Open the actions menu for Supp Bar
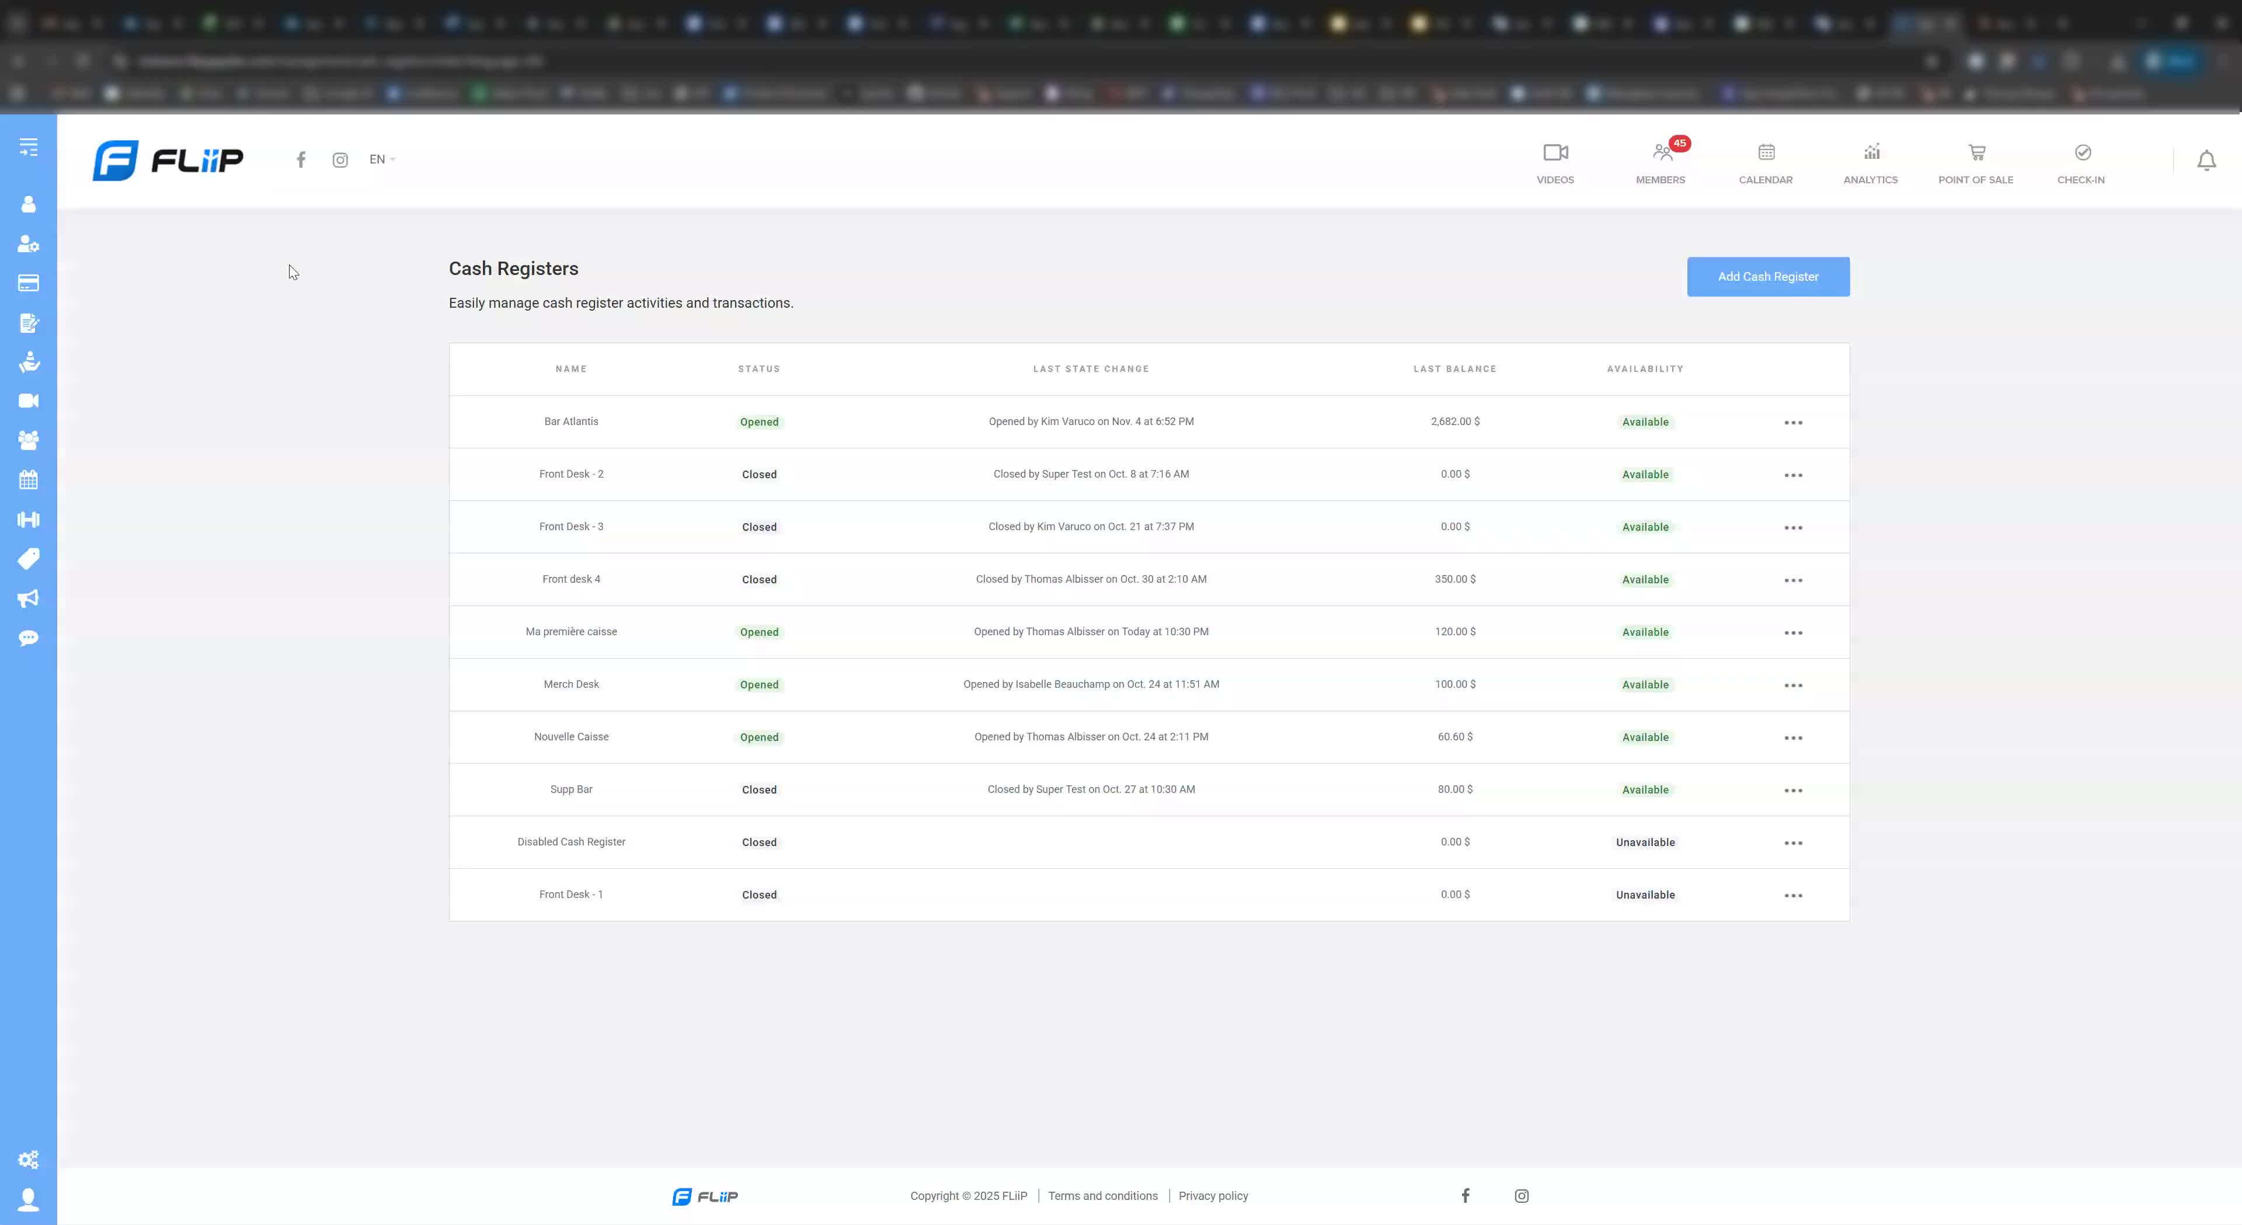The height and width of the screenshot is (1225, 2242). (1794, 791)
